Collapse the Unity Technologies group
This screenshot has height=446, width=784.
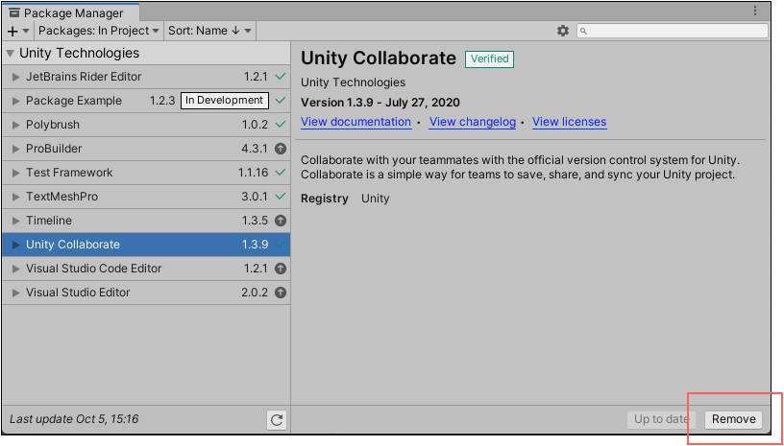point(11,54)
